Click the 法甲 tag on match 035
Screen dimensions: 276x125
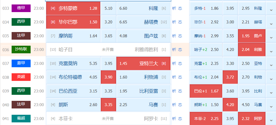[21, 36]
